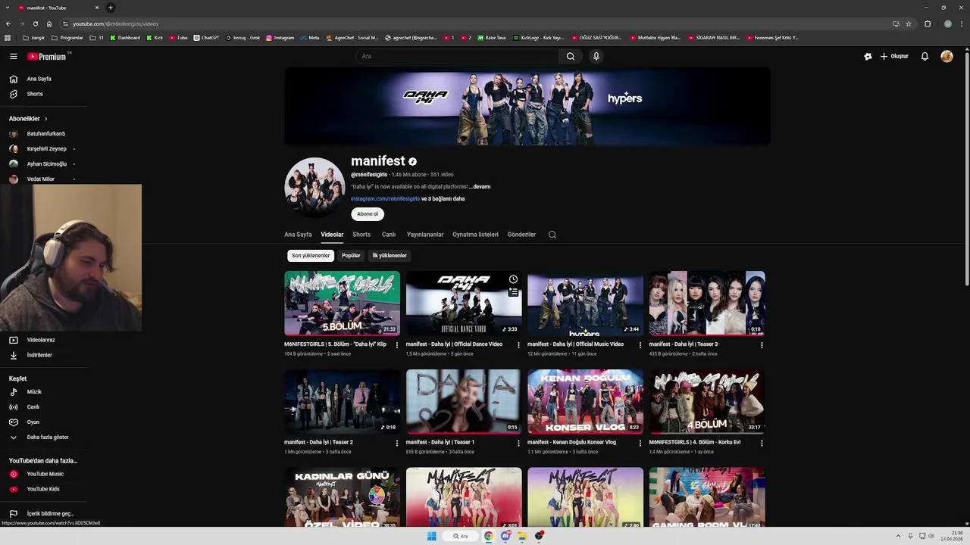Viewport: 970px width, 545px height.
Task: Open the instagram.com/m6nifestgirls link
Action: (x=385, y=199)
